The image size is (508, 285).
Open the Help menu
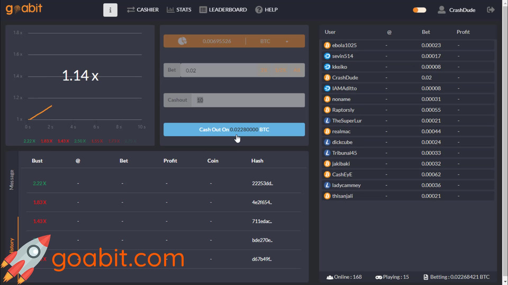tap(266, 9)
